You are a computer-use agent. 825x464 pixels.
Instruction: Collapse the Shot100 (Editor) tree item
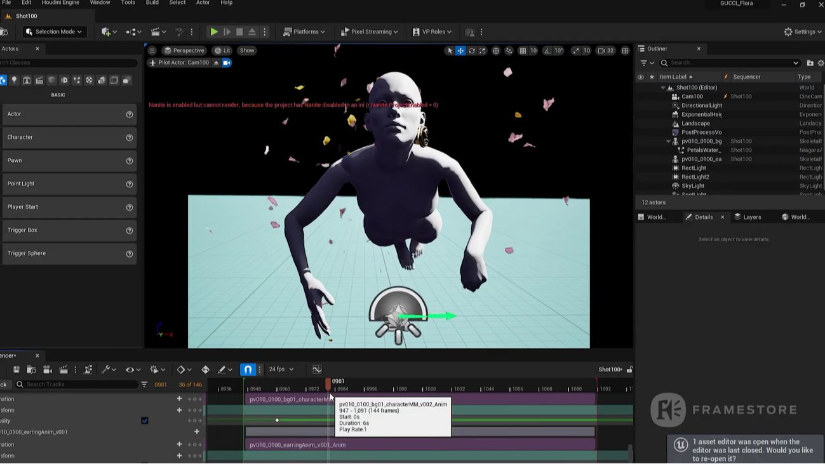pyautogui.click(x=663, y=87)
